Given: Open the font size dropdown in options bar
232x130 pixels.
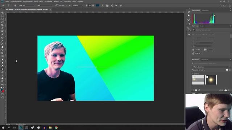Looking at the screenshot, I should tap(63, 5).
